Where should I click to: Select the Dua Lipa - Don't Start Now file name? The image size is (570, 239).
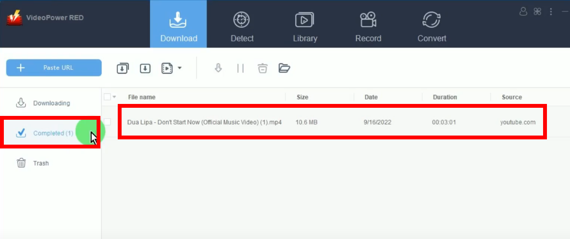204,123
